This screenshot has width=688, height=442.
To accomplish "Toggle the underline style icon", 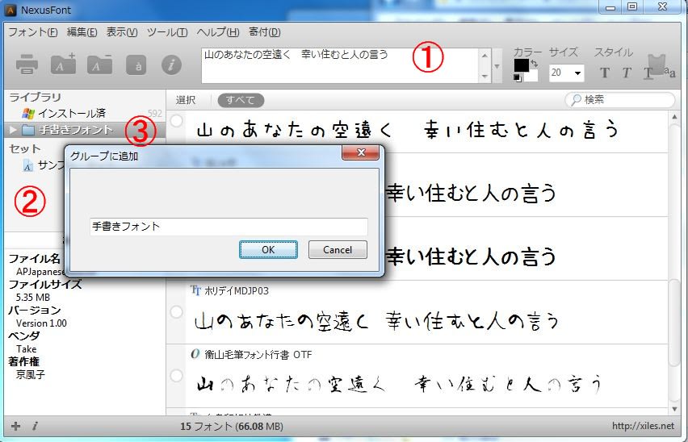I will click(x=648, y=73).
